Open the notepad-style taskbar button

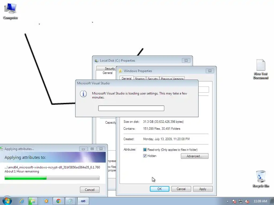tap(70, 201)
